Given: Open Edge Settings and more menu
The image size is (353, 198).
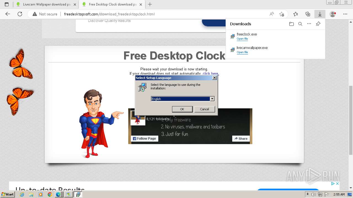Looking at the screenshot, I should pos(345,14).
